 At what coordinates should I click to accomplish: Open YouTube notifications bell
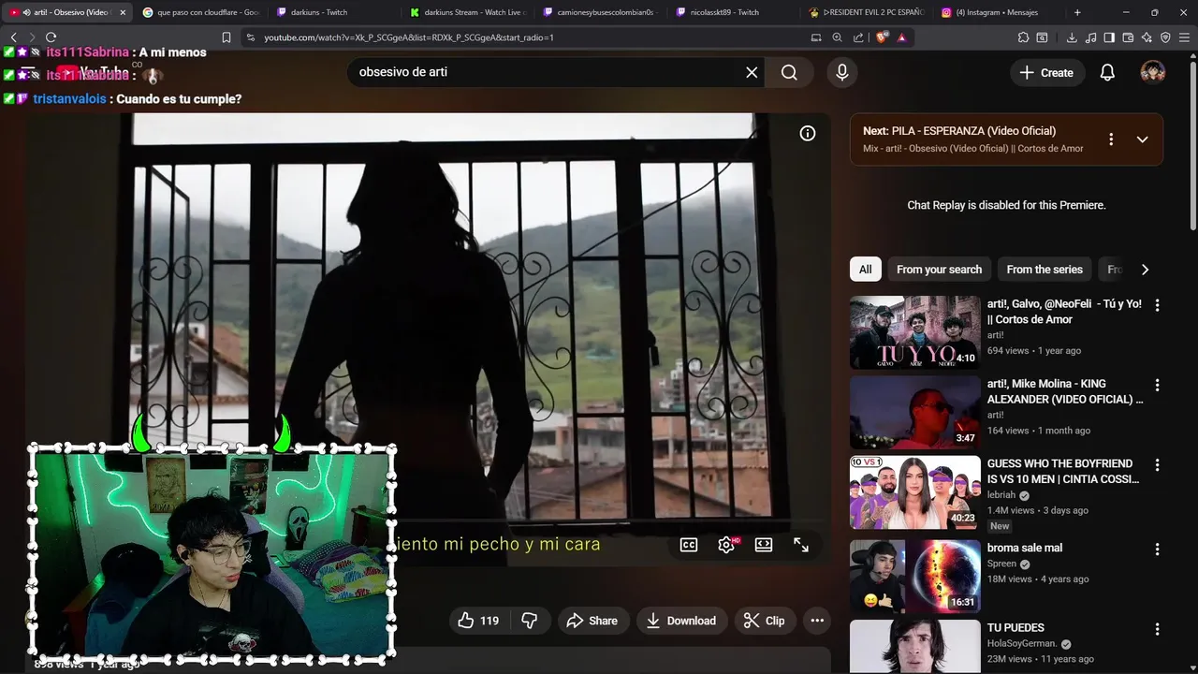(x=1107, y=72)
